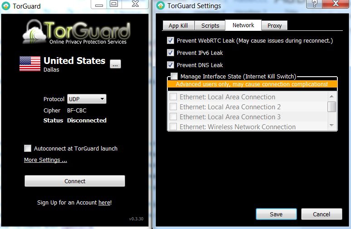This screenshot has height=229, width=351.
Task: Click the 'United States' country name
Action: [74, 60]
